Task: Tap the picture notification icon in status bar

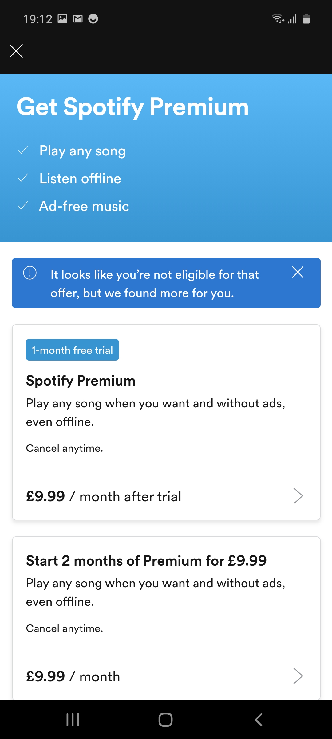Action: pyautogui.click(x=62, y=19)
